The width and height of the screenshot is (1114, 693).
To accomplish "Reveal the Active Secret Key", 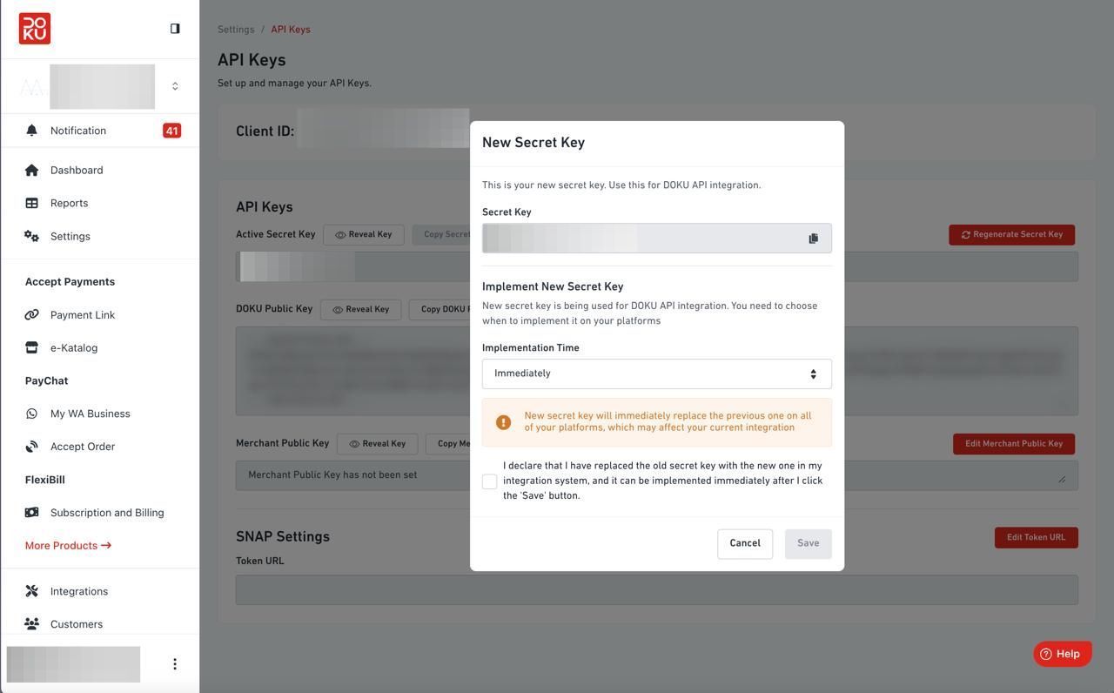I will pyautogui.click(x=364, y=235).
